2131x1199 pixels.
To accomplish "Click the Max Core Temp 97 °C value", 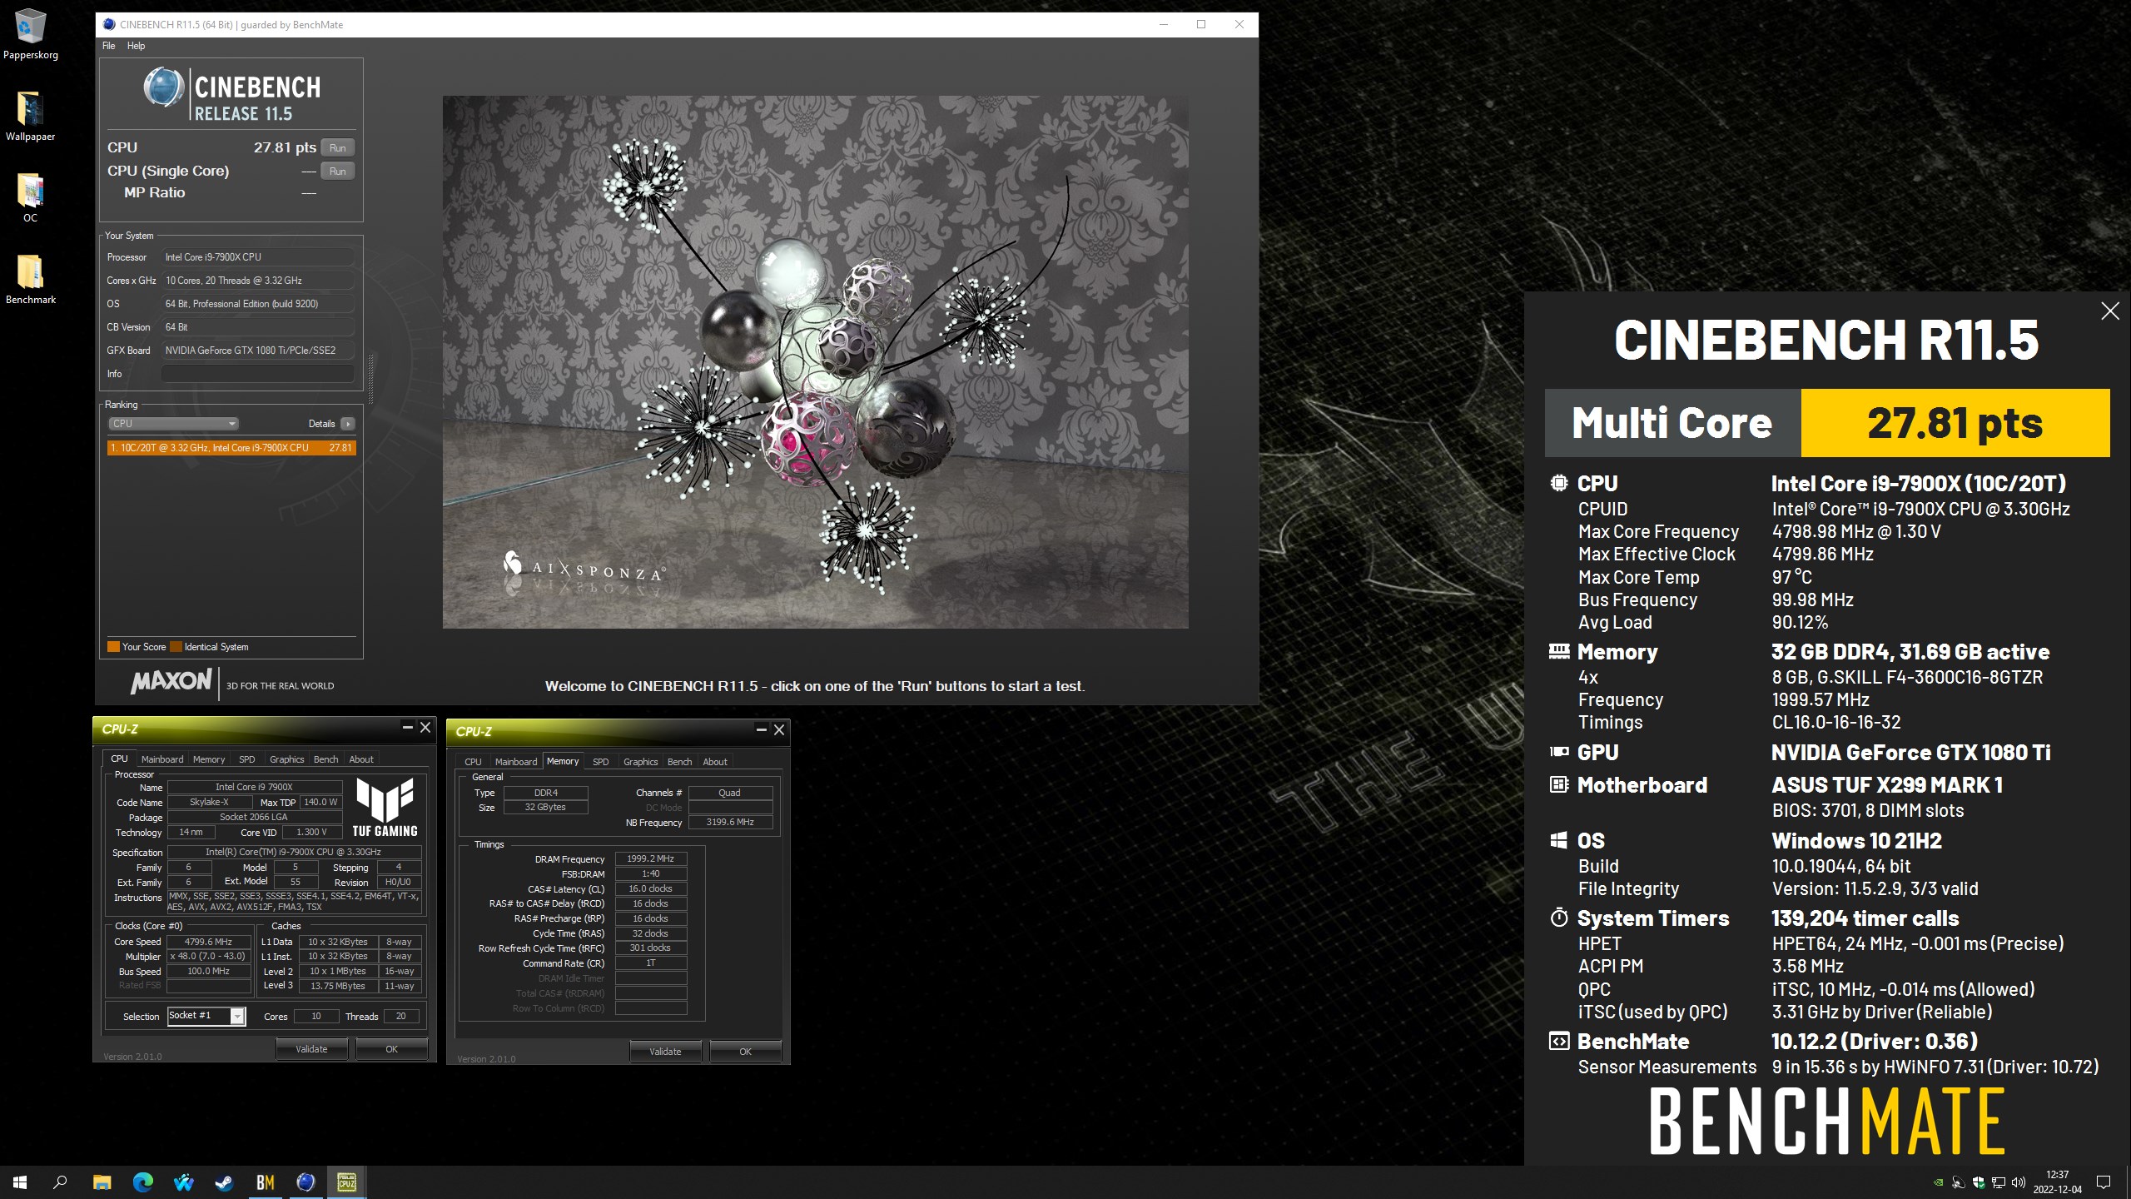I will point(1792,577).
